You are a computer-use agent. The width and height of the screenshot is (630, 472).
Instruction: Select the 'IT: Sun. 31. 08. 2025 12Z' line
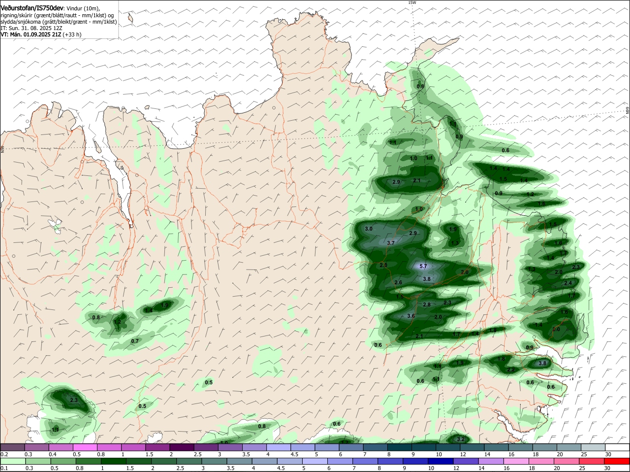(x=31, y=28)
